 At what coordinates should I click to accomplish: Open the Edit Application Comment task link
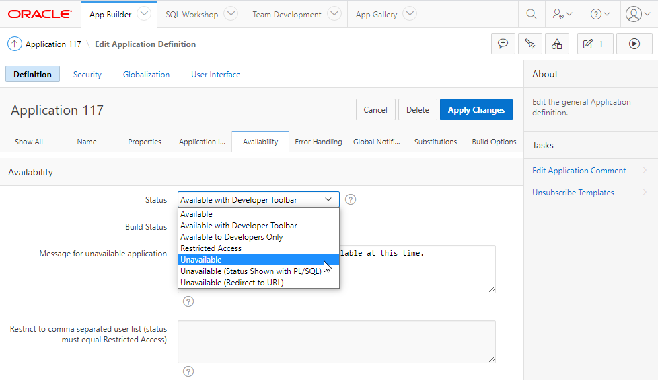(x=579, y=170)
